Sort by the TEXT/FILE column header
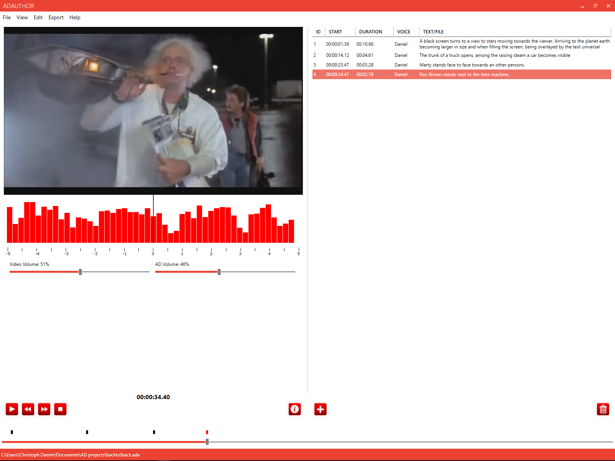 click(x=515, y=32)
